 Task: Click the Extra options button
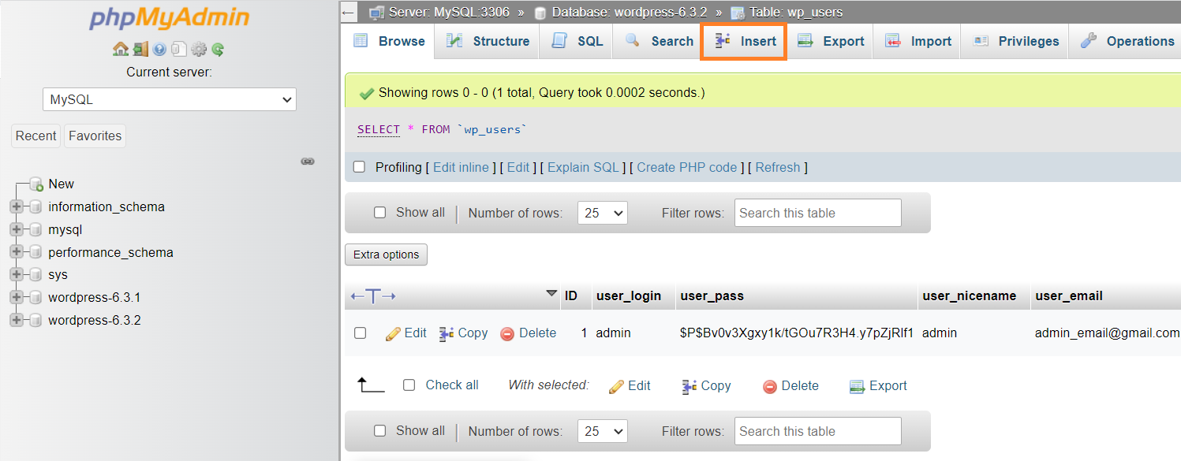coord(387,255)
